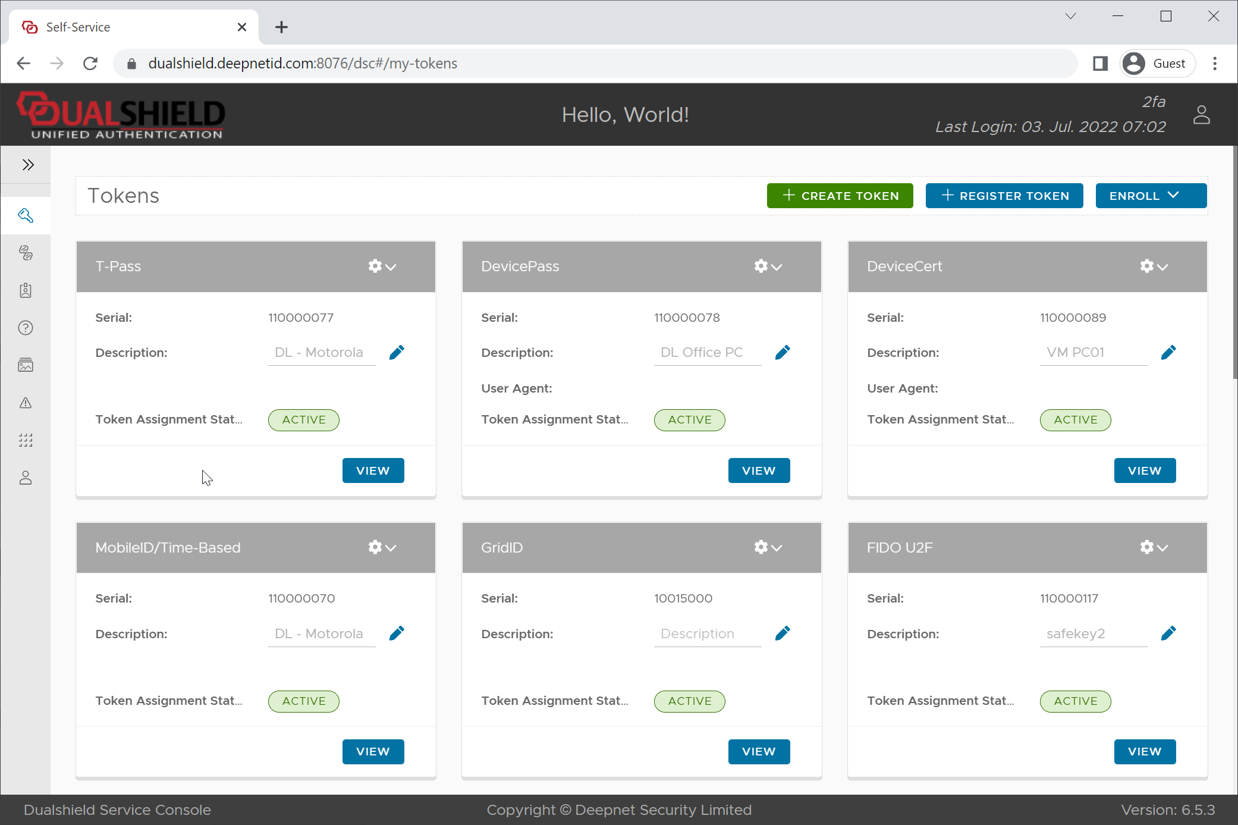
Task: Click the warning triangle sidebar icon
Action: pos(26,403)
